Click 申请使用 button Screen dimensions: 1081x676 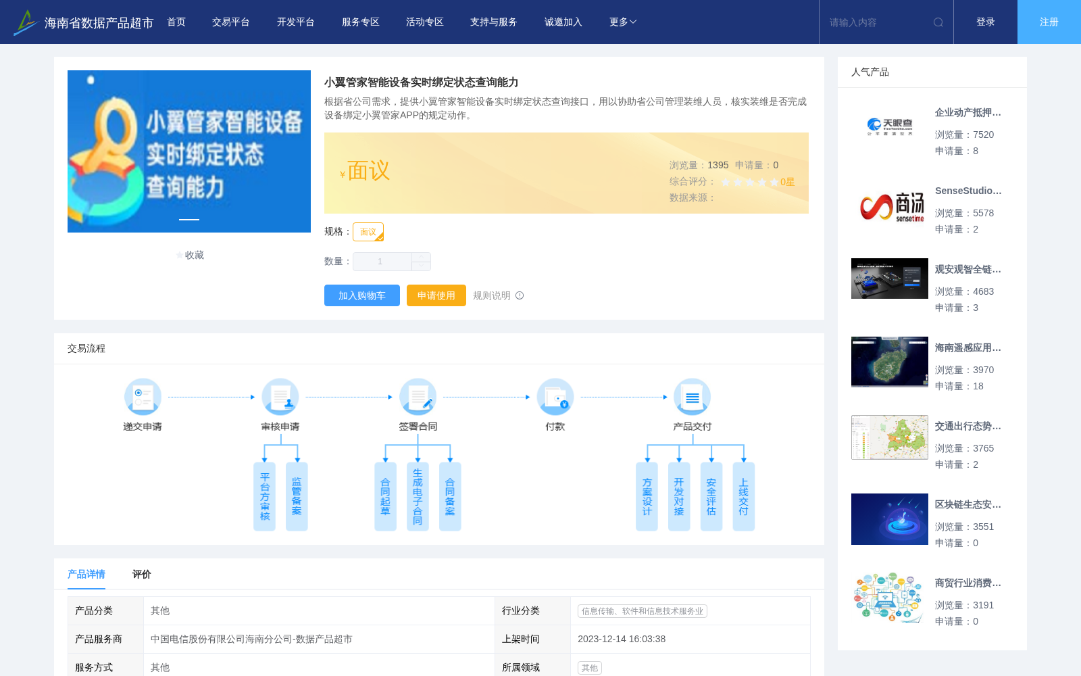436,295
